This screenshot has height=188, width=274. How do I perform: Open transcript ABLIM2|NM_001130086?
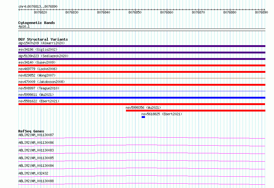[x=36, y=143]
